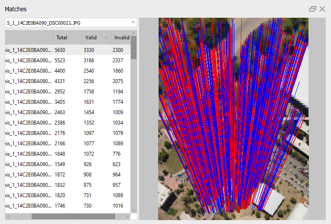Click the horizontal scrollbar left arrow
The image size is (331, 224).
pos(7,216)
